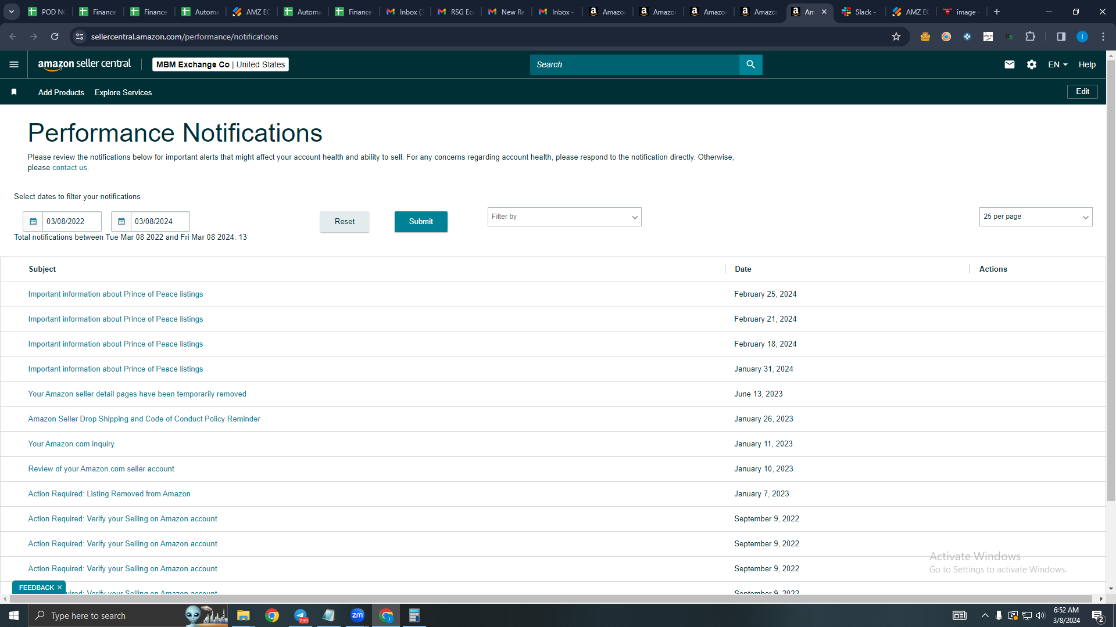Switch to the New Re Gmail tab
Screen dimensions: 1116x627
[506, 12]
